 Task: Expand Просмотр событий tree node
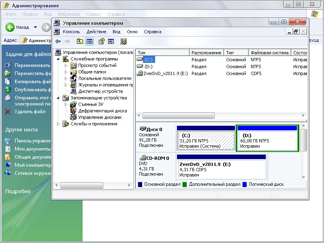(66, 65)
